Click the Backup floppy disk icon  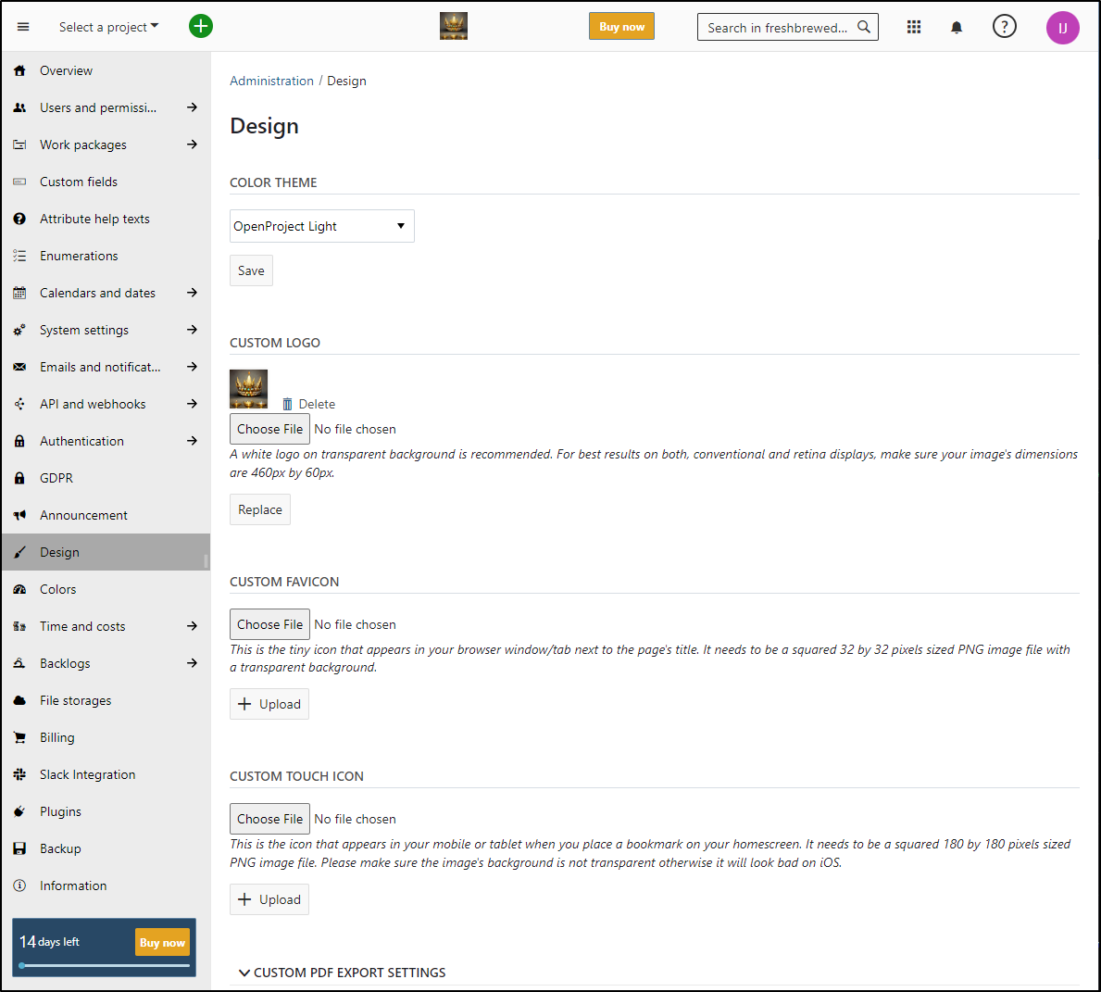(x=19, y=848)
